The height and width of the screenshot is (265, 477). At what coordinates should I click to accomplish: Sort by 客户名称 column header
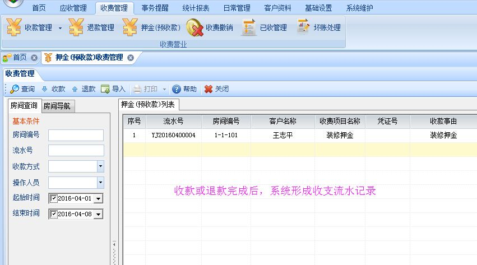coord(283,121)
